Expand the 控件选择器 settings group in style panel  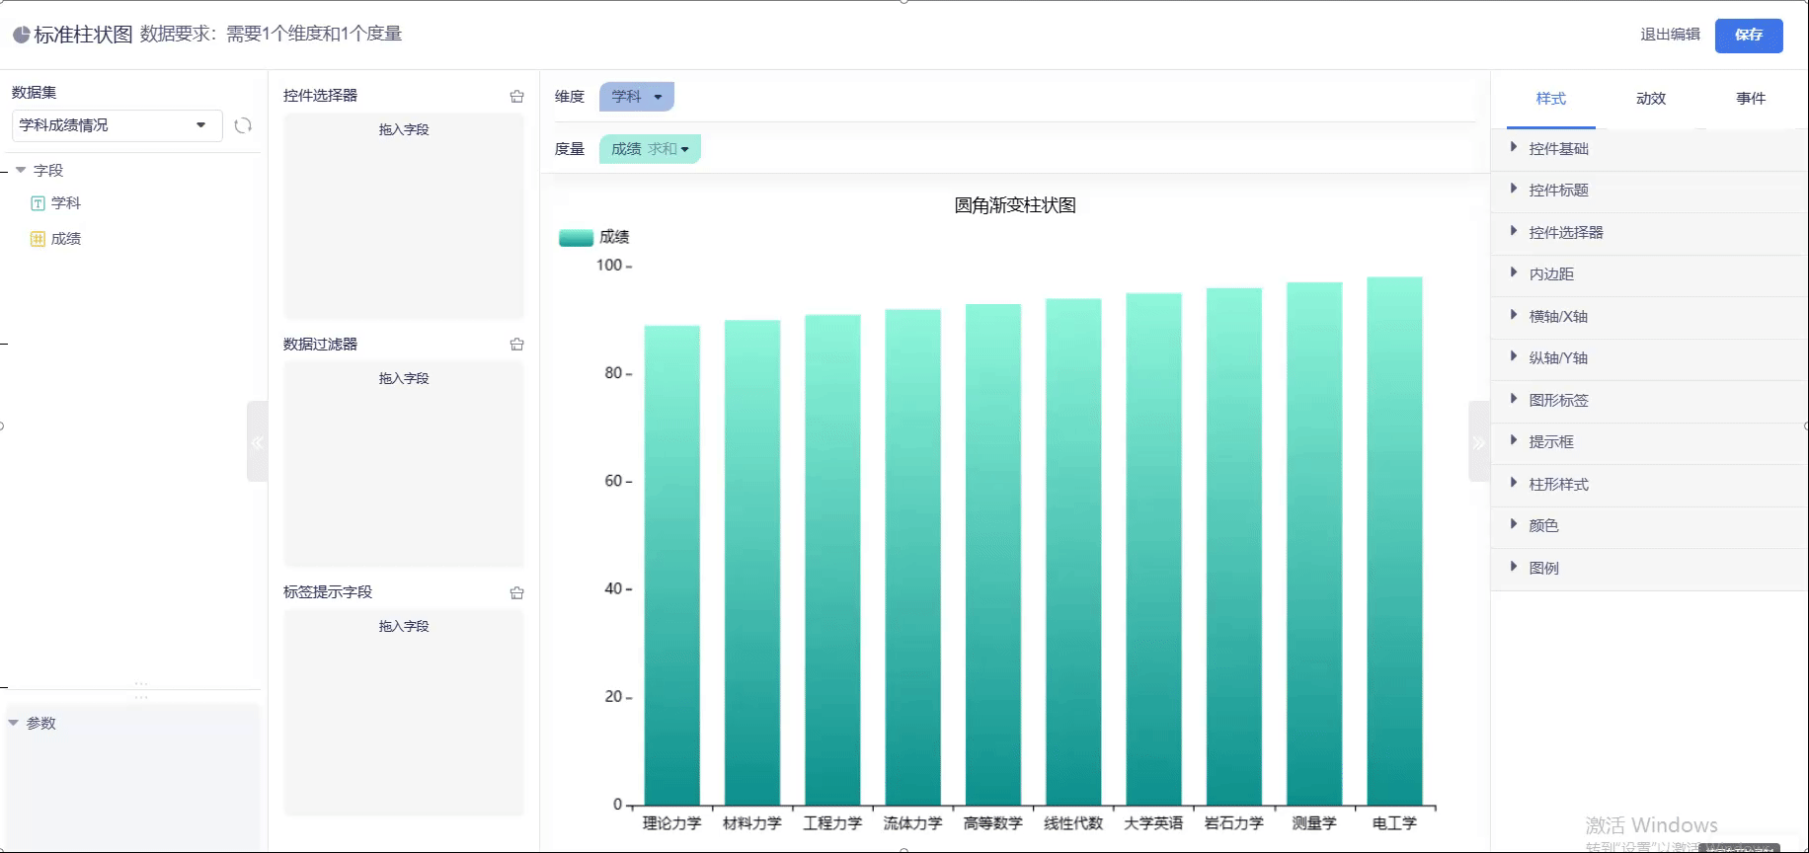[x=1649, y=233]
